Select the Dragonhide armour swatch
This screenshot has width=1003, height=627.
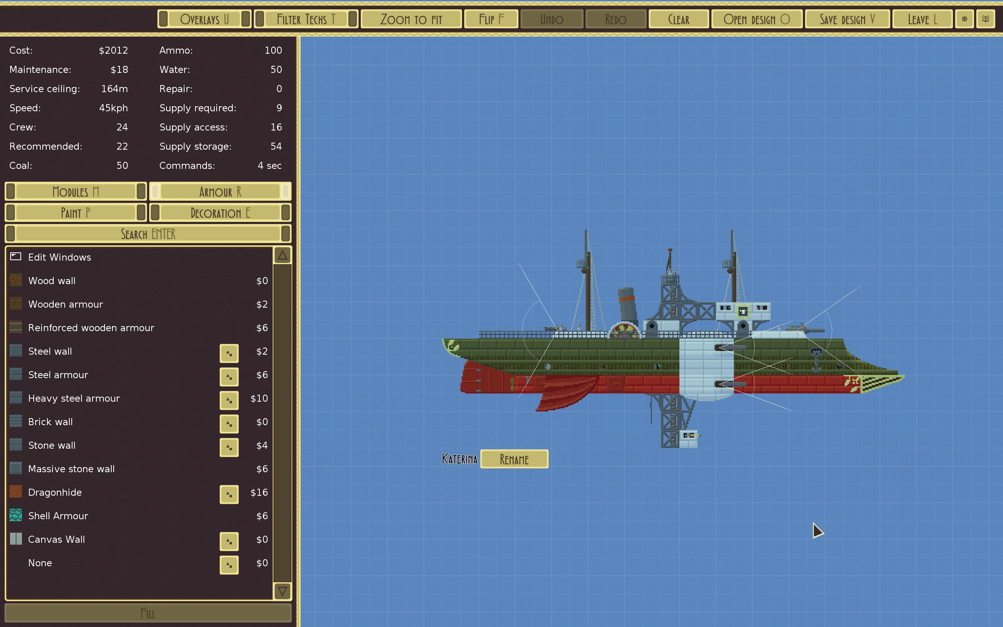[16, 492]
